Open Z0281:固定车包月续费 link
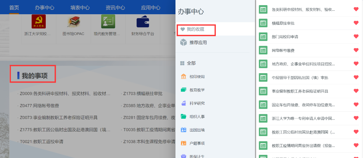This screenshot has height=158, width=363. 149,118
